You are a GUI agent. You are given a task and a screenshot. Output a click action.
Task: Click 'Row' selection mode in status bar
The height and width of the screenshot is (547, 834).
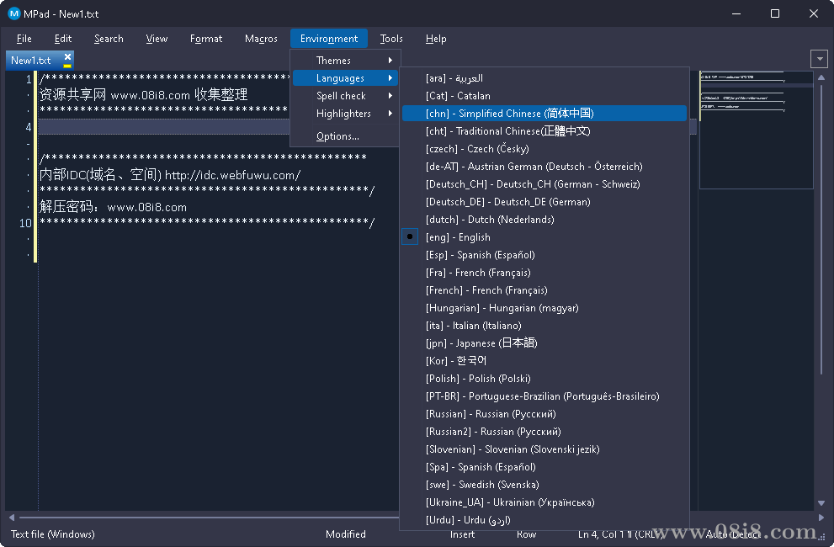pyautogui.click(x=526, y=534)
